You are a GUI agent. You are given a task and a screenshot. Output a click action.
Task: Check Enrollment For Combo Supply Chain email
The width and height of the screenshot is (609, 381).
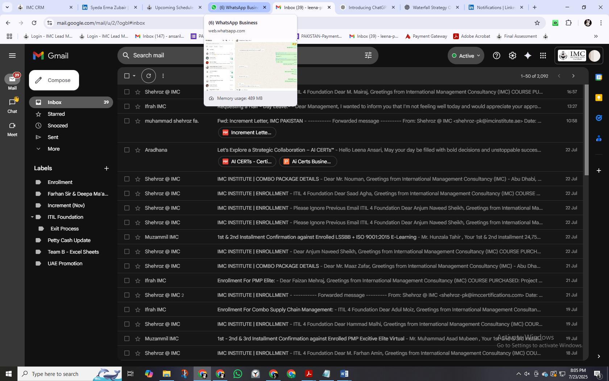pos(127,310)
